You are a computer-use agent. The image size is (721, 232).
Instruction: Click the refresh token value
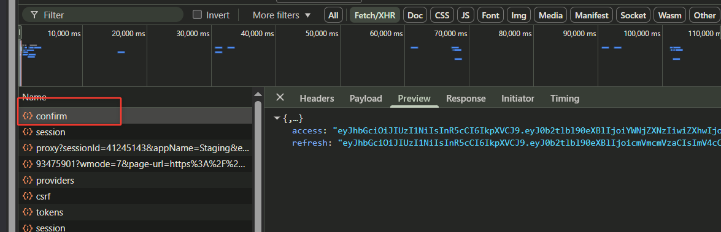coord(529,143)
